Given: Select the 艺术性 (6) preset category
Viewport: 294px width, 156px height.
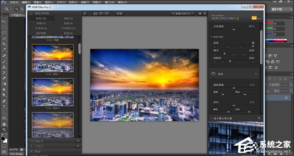Looking at the screenshot, I should tap(40, 28).
